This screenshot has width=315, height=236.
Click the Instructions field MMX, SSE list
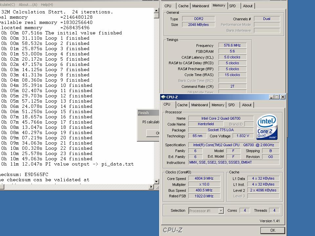click(234, 162)
